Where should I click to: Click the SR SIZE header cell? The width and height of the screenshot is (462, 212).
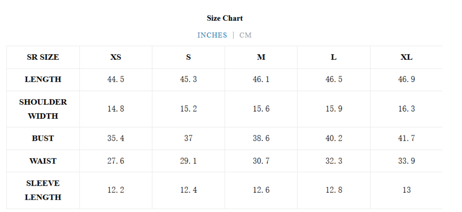[x=43, y=57]
